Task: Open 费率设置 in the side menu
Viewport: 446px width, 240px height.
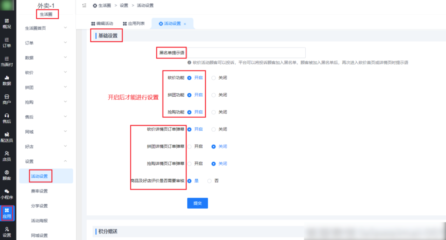Action: point(39,191)
